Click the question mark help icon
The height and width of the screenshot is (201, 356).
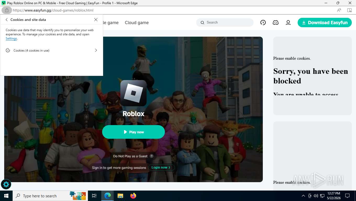tap(152, 156)
